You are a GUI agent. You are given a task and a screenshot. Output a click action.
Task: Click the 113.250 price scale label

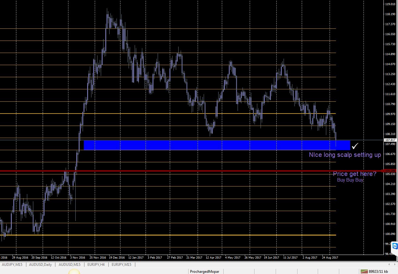[390, 74]
